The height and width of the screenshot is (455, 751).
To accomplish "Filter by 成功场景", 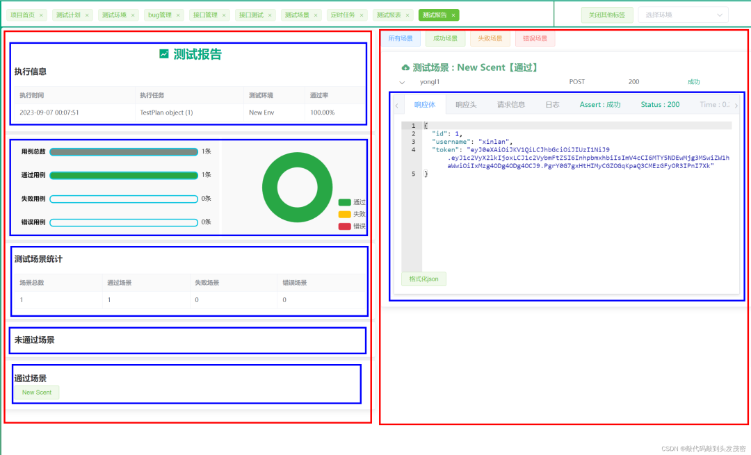I will coord(446,38).
